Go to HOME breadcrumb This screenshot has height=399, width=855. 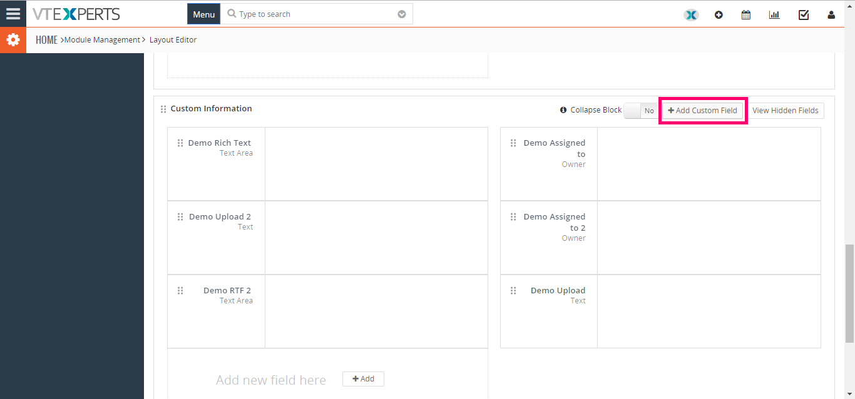pyautogui.click(x=46, y=40)
